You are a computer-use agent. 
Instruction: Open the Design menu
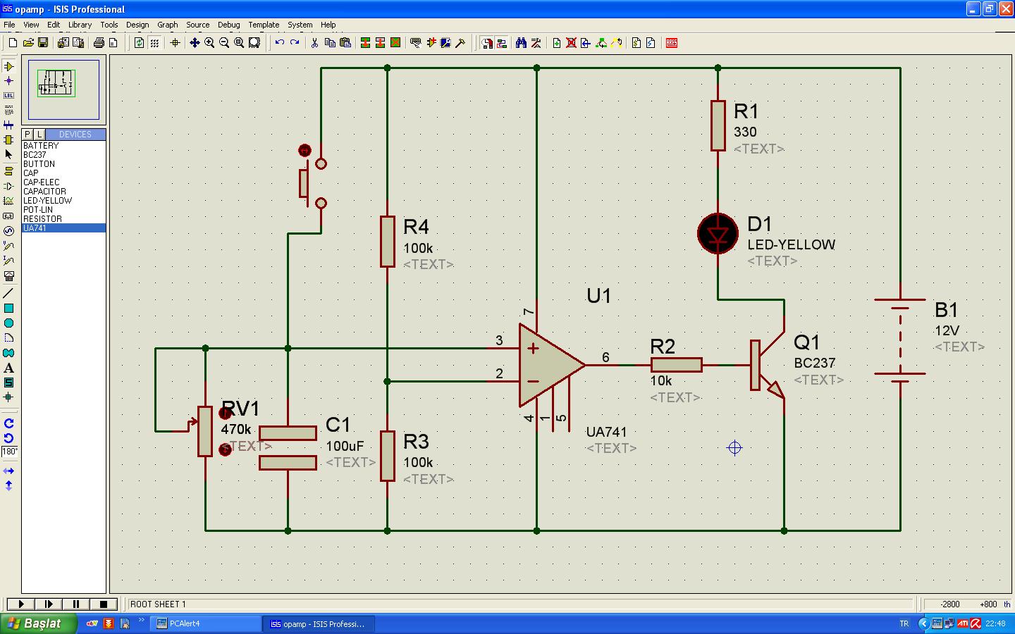(137, 25)
